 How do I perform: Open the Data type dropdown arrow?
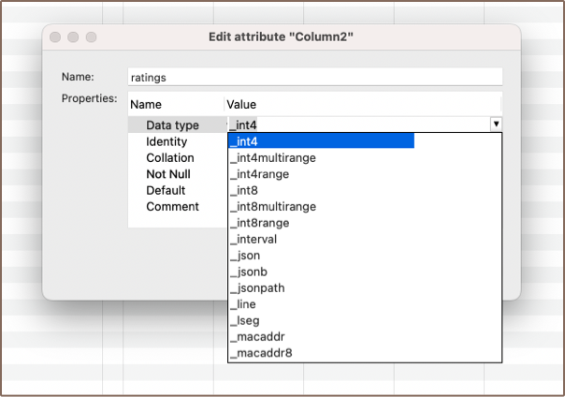(496, 125)
